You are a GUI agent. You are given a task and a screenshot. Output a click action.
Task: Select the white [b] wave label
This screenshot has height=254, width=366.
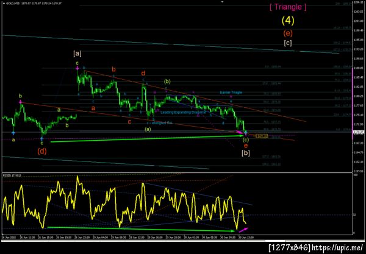pos(246,153)
